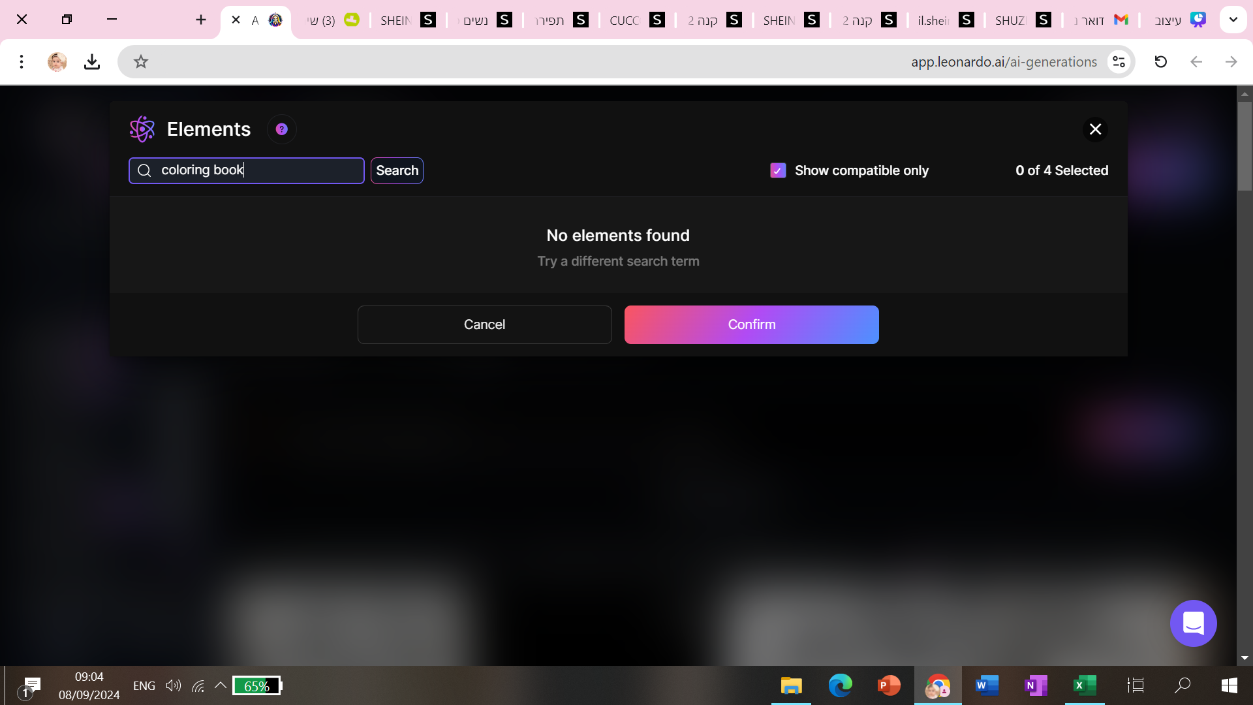This screenshot has width=1253, height=705.
Task: Click the coloring book search field
Action: 255,170
